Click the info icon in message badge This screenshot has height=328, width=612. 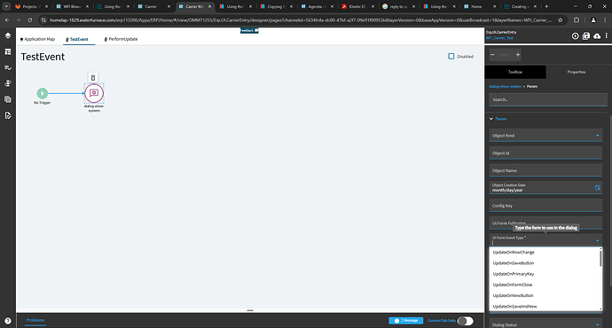[x=396, y=321]
